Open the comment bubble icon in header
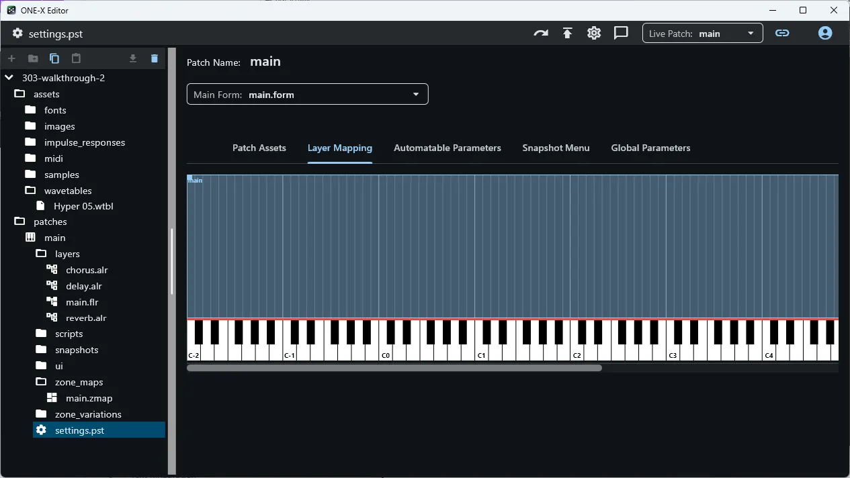Image resolution: width=850 pixels, height=478 pixels. pyautogui.click(x=621, y=33)
